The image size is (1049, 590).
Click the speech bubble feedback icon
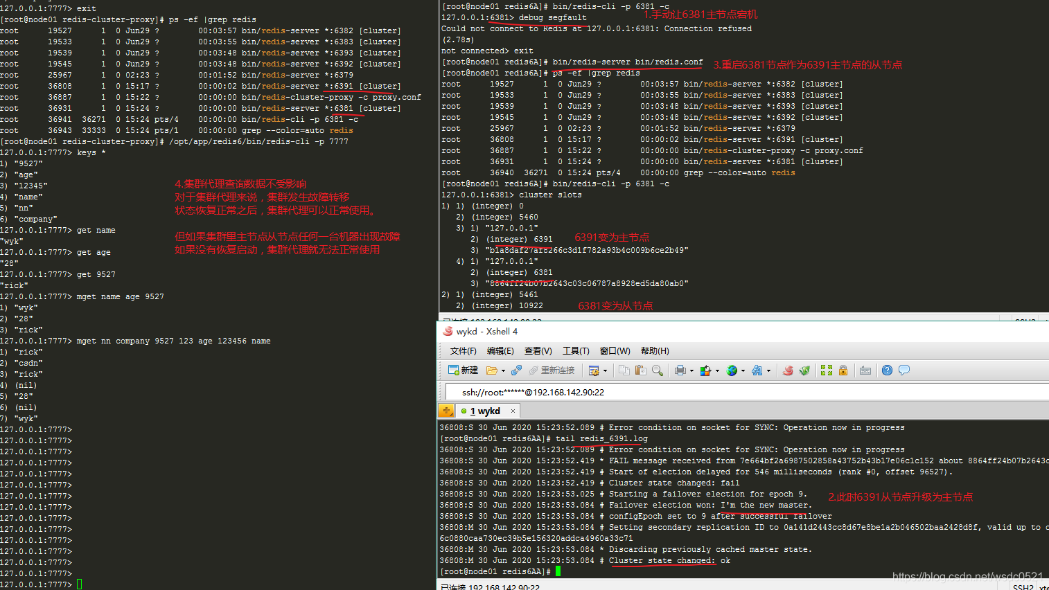904,370
